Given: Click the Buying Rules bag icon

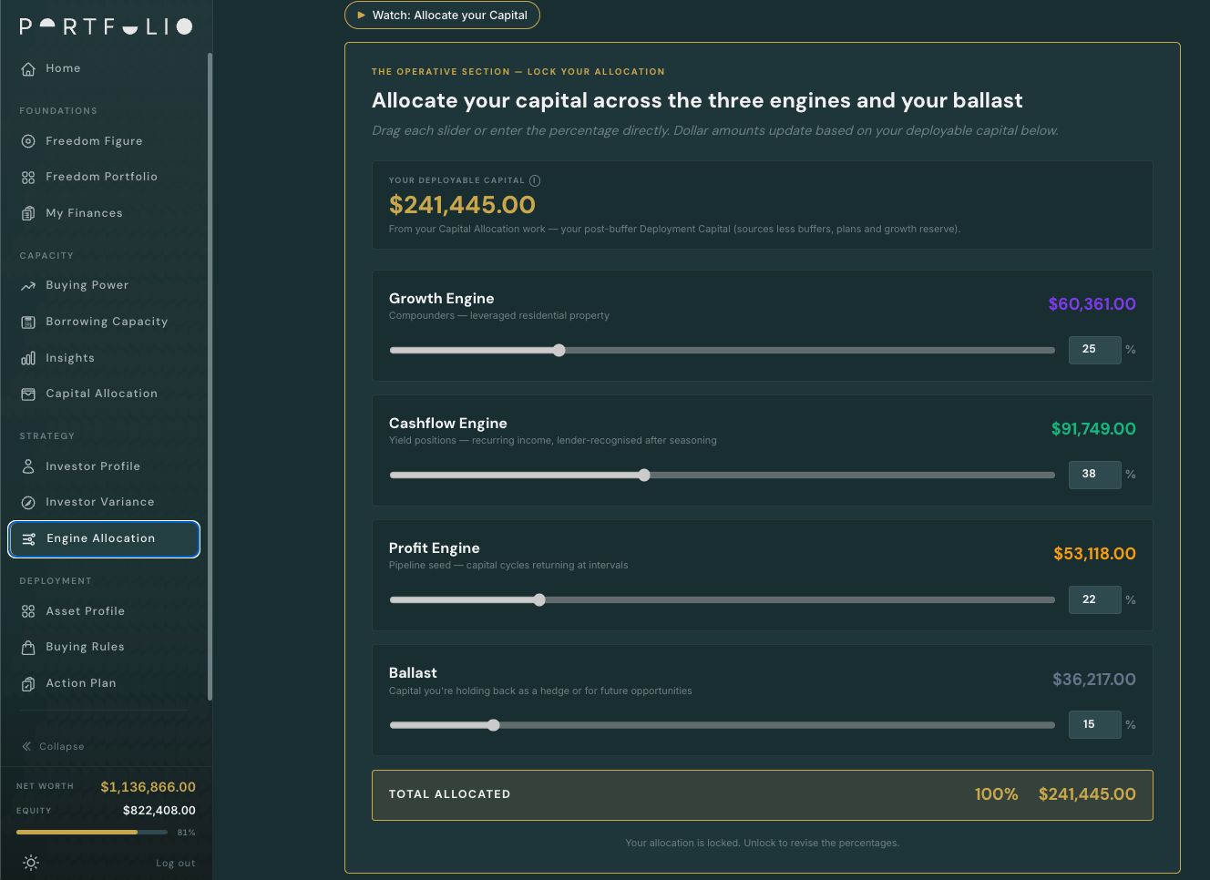Looking at the screenshot, I should (x=28, y=648).
